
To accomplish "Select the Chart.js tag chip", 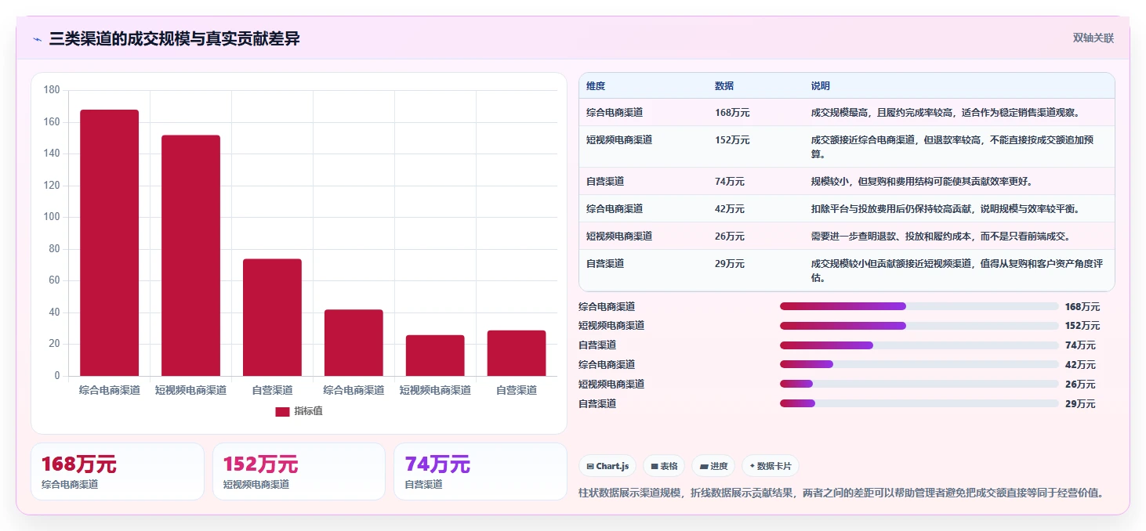I will [607, 466].
